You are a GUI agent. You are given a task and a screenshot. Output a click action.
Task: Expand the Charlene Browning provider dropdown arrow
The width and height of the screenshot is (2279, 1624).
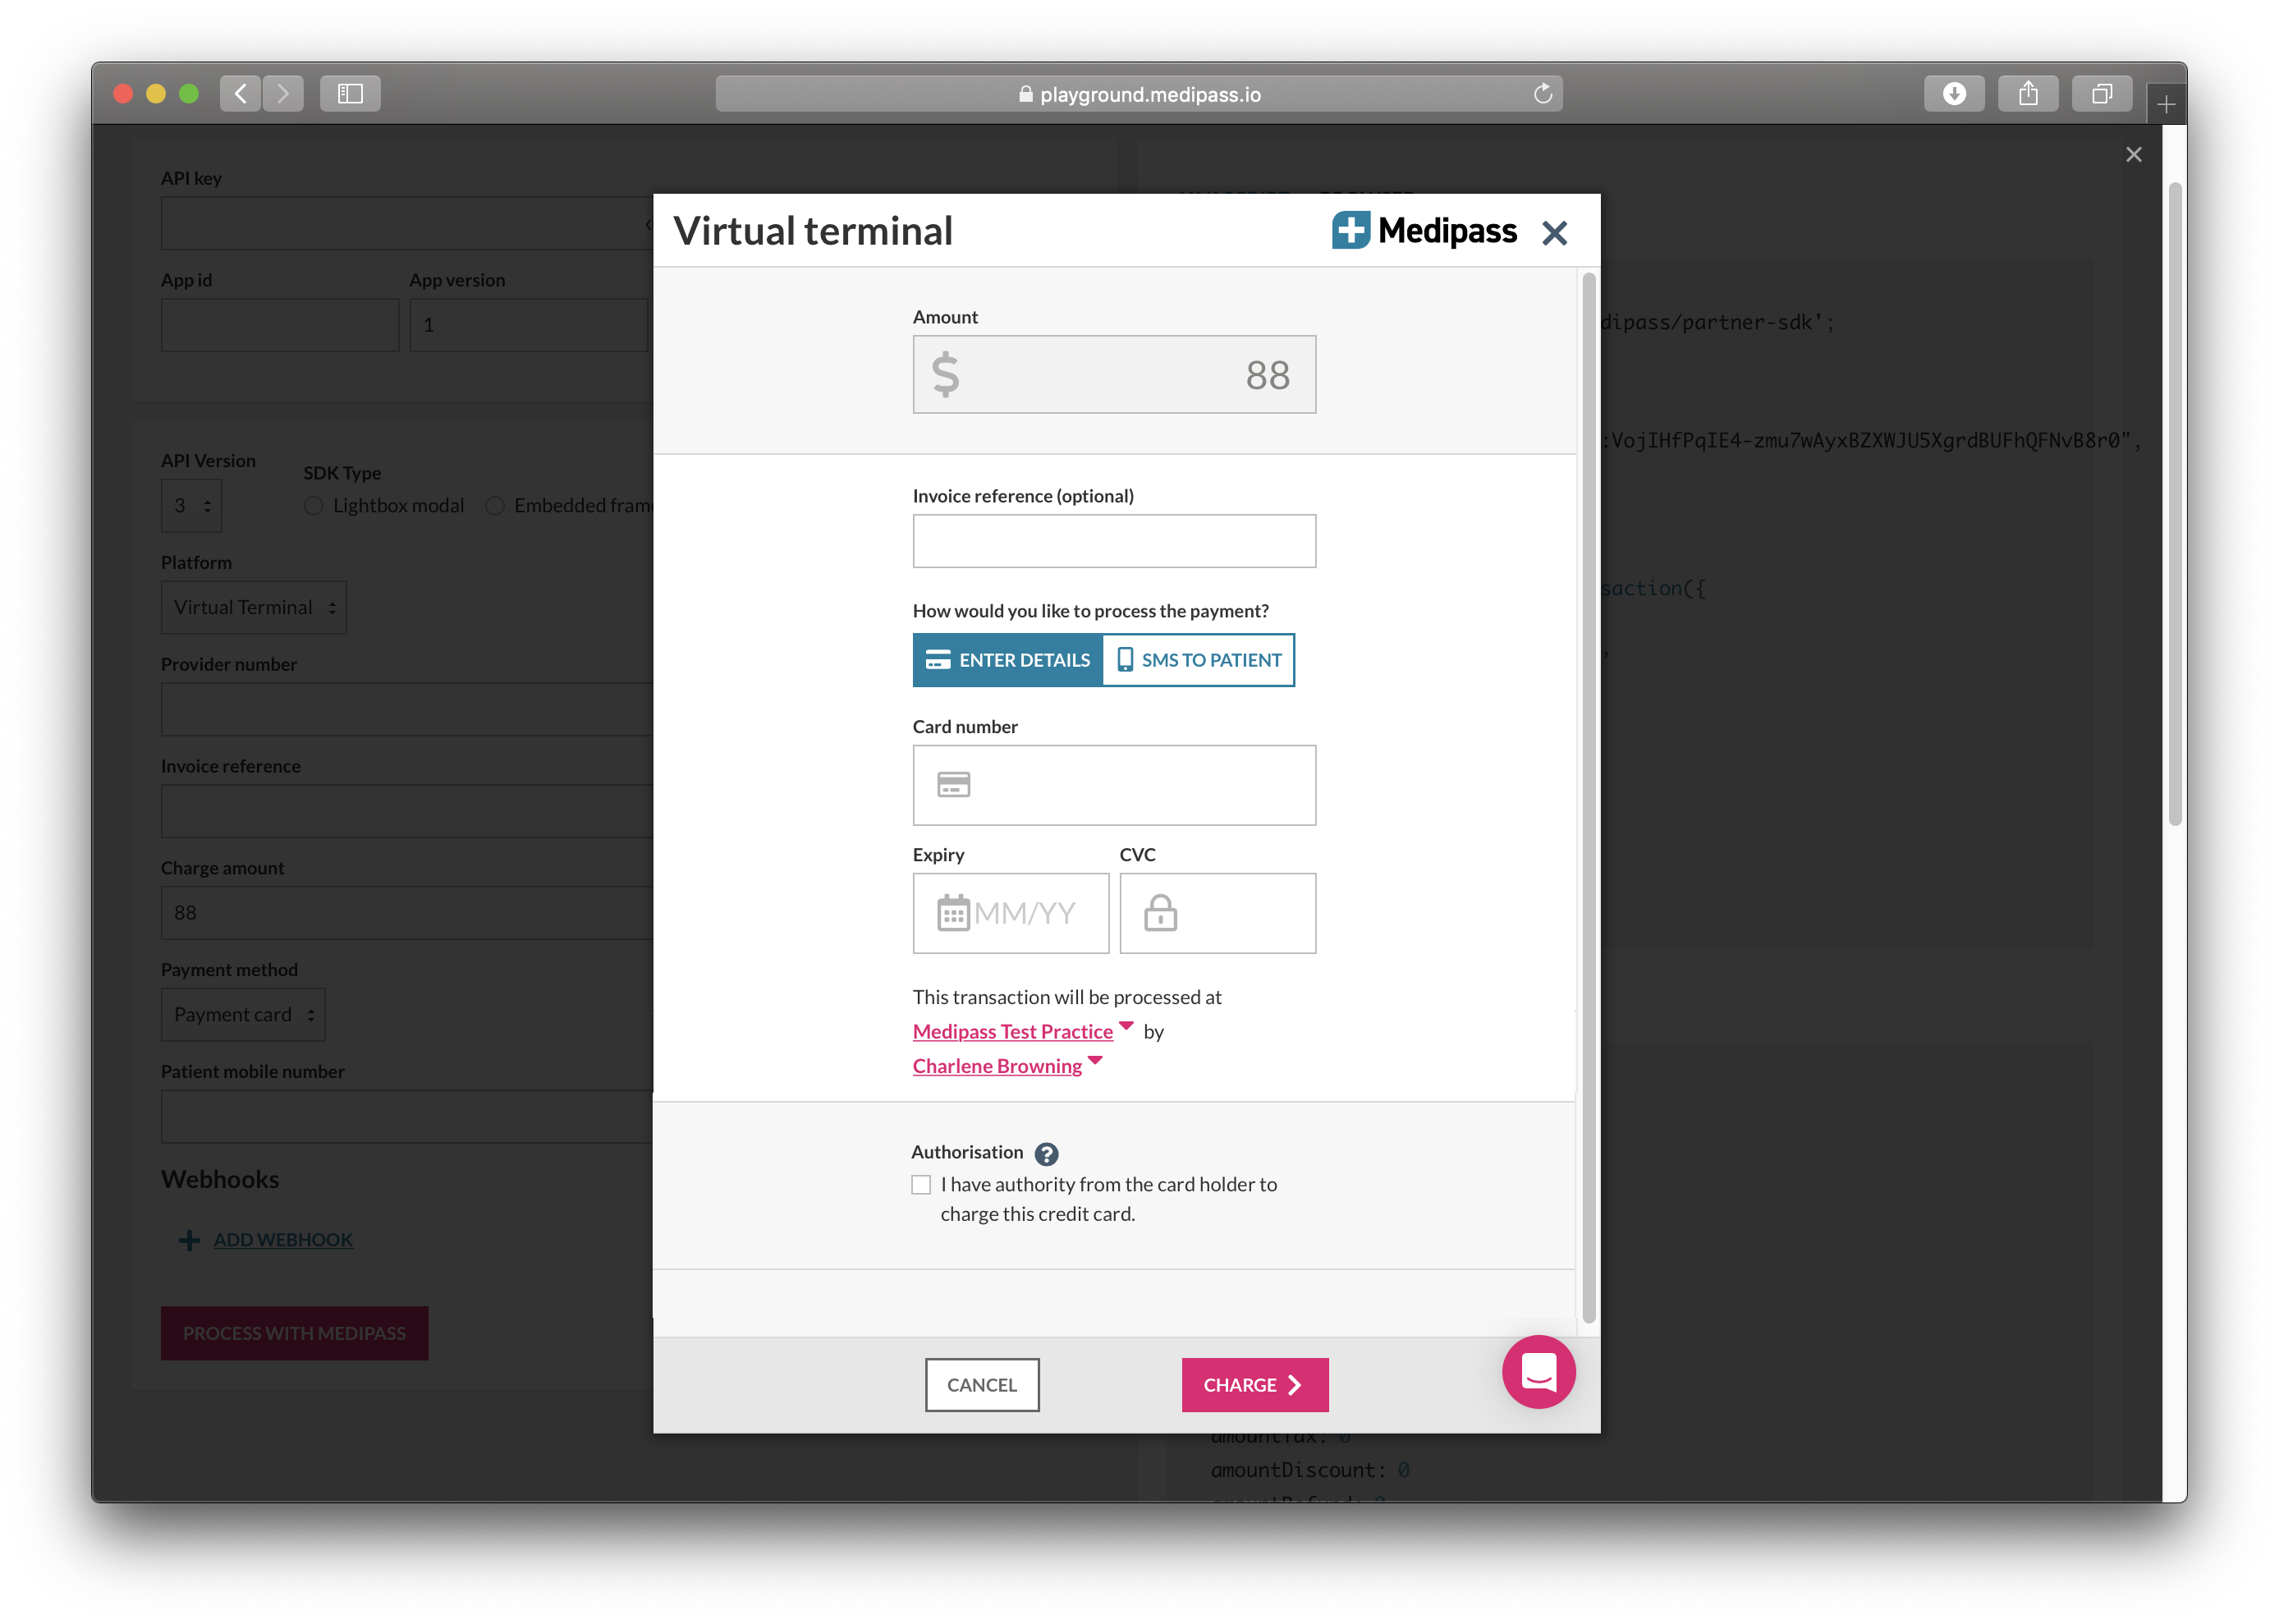1095,1060
